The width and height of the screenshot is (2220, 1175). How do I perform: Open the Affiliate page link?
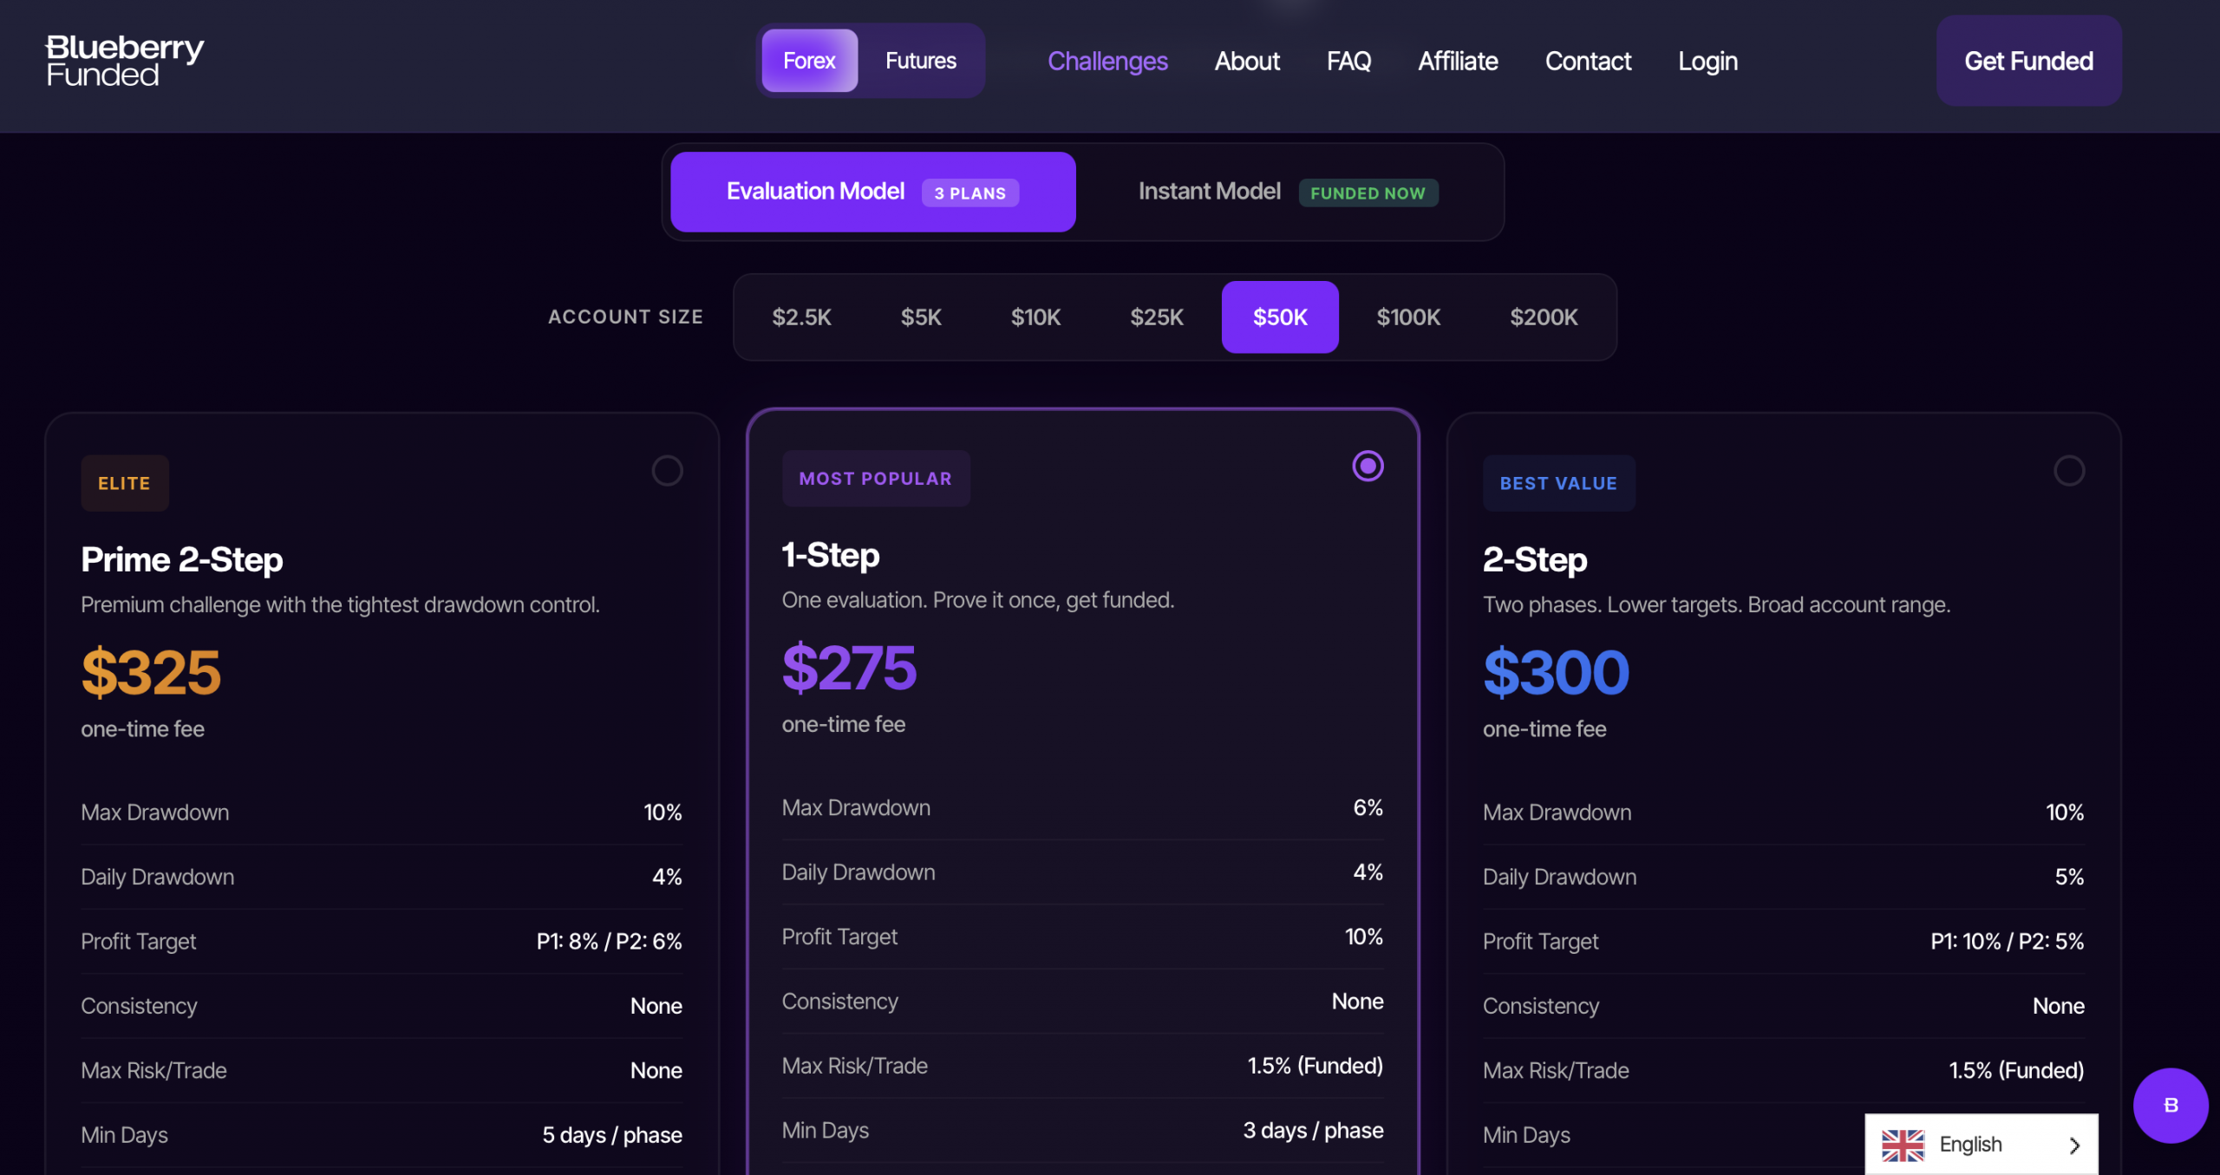tap(1458, 61)
